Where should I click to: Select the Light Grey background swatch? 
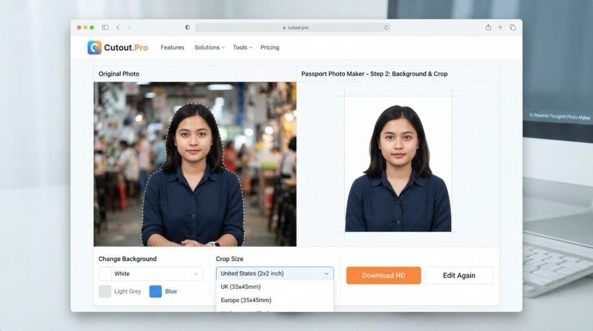(x=105, y=291)
